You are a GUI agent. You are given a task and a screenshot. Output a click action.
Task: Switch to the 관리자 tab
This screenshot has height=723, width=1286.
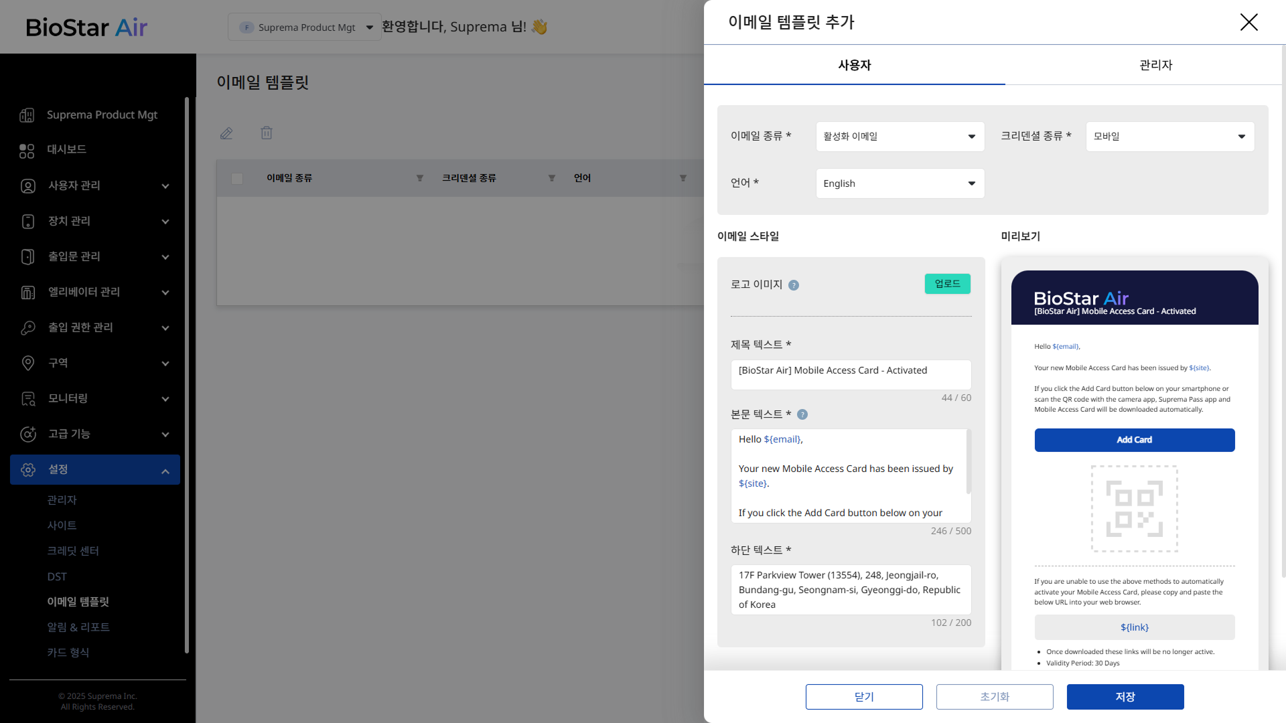(1155, 65)
